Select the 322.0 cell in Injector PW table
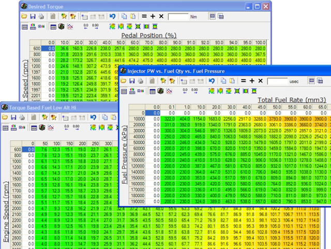The image size is (331, 249). pos(168,119)
